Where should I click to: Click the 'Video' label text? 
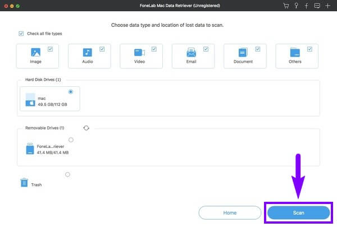coord(139,62)
